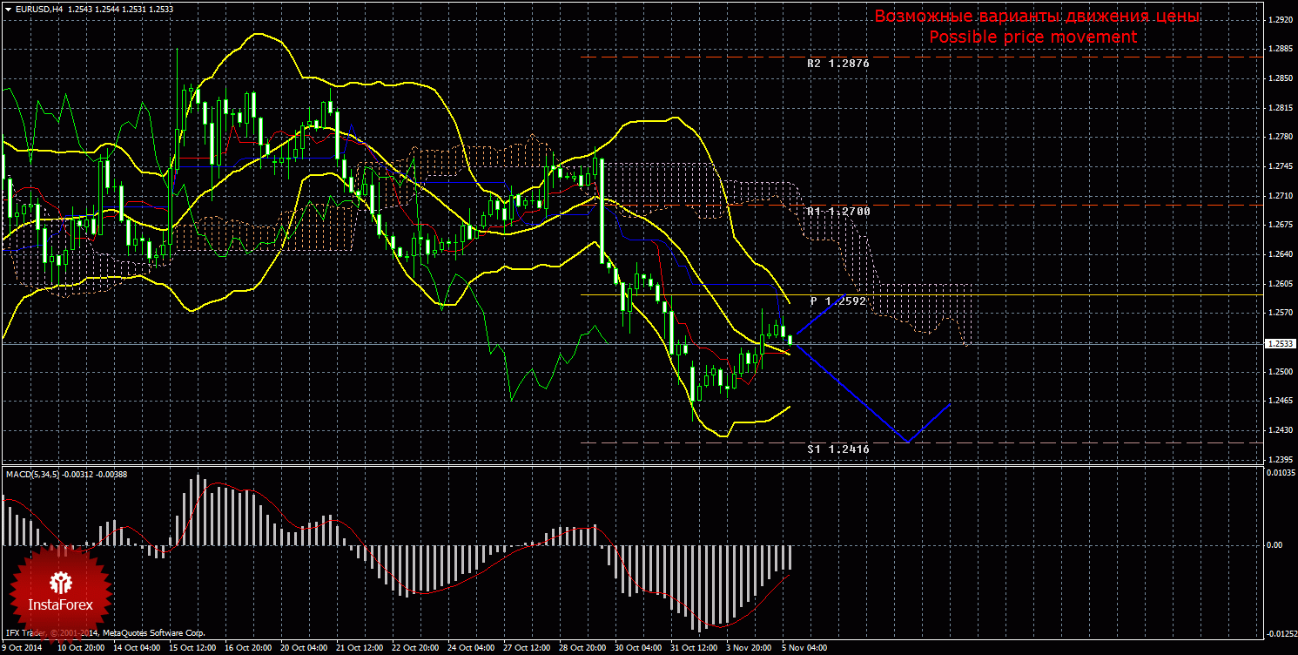Screen dimensions: 1298x655
Task: Select the S1 1.2416 support label
Action: [837, 449]
